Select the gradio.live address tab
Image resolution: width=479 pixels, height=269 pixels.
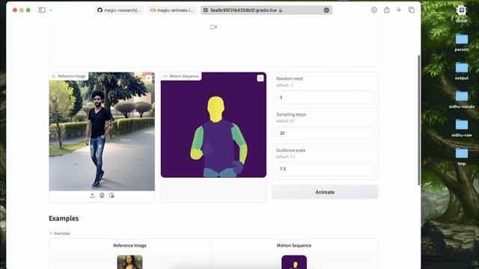point(266,10)
